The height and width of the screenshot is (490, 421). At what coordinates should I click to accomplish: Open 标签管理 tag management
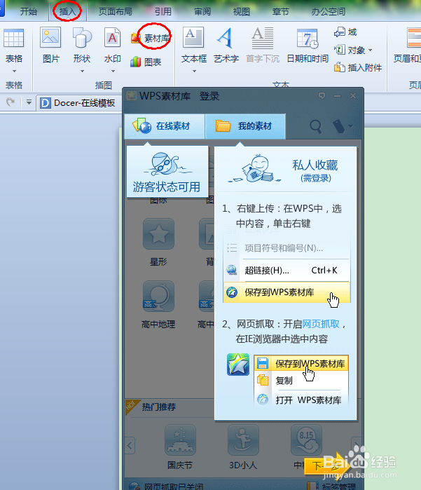point(331,486)
